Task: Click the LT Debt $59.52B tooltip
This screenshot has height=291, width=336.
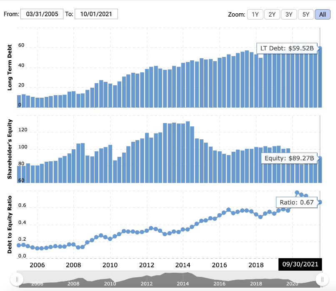Action: pyautogui.click(x=286, y=48)
